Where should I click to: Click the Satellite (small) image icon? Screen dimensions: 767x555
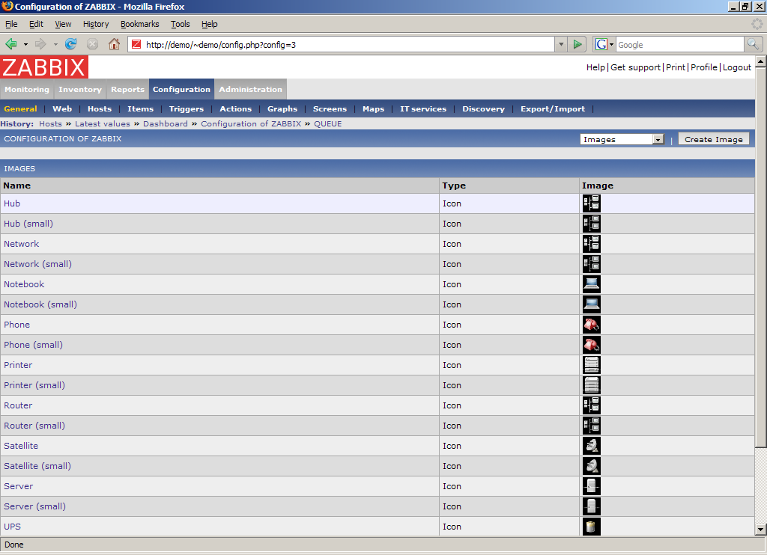tap(592, 466)
